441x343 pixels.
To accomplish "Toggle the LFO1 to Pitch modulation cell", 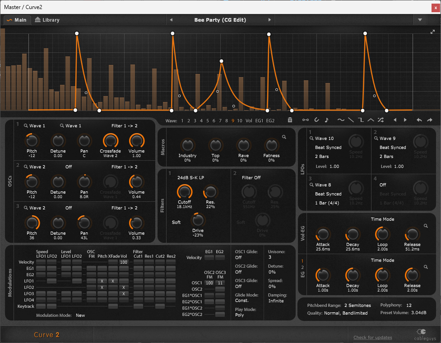I will pyautogui.click(x=102, y=281).
